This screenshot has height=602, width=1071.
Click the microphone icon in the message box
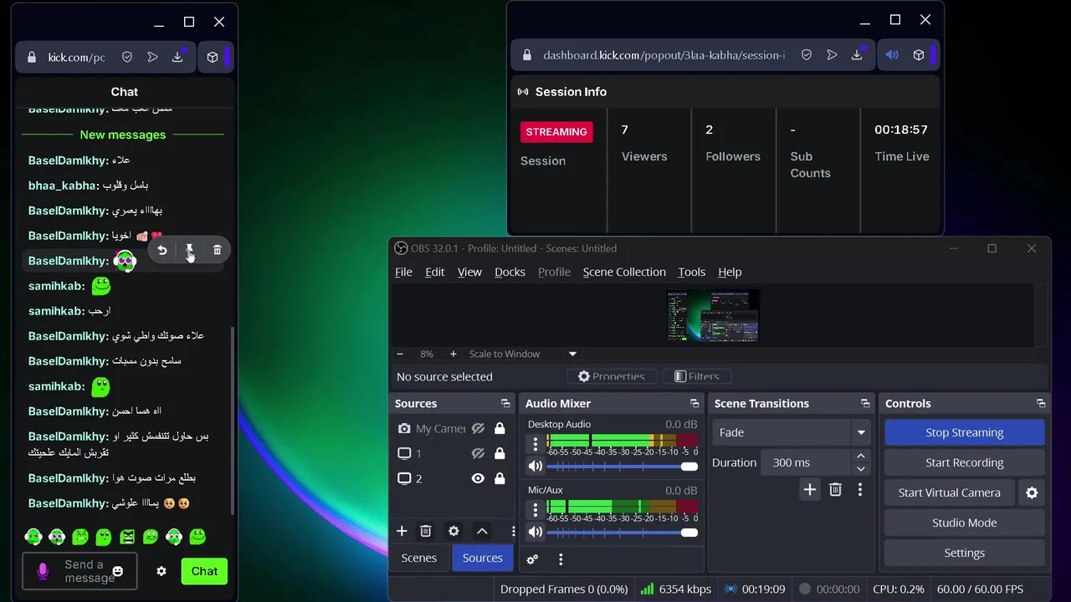43,572
